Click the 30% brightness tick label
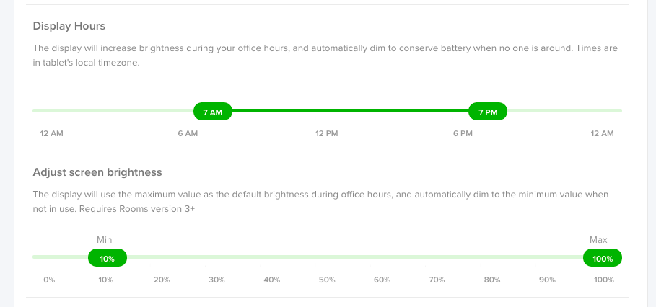This screenshot has width=656, height=307. point(217,280)
